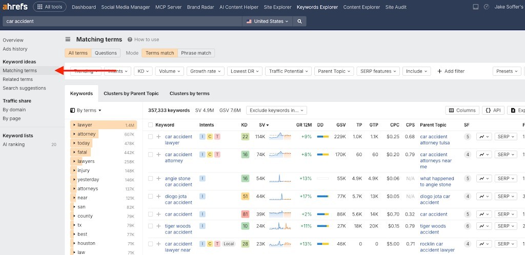This screenshot has width=525, height=255.
Task: Switch to Clusters by Parent Topic tab
Action: click(131, 94)
